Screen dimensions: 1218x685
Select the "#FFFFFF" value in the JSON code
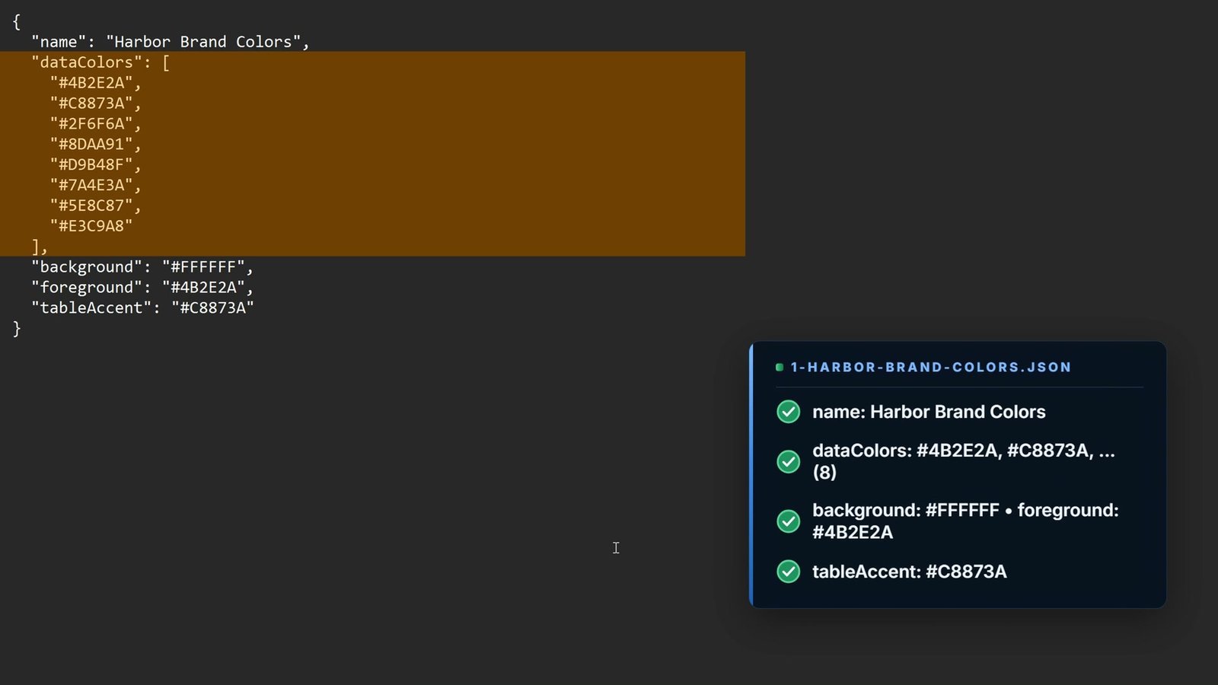pos(203,267)
